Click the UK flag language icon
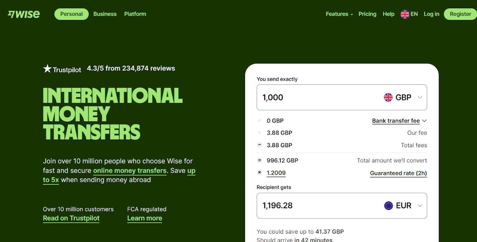Image resolution: width=477 pixels, height=242 pixels. click(x=405, y=14)
